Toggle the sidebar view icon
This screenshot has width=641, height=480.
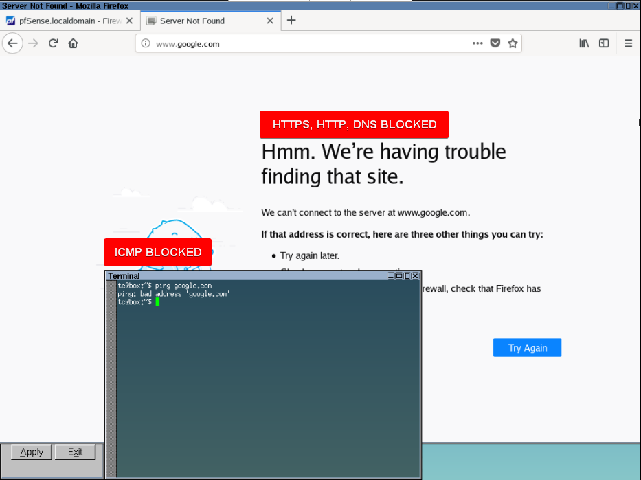pos(604,43)
